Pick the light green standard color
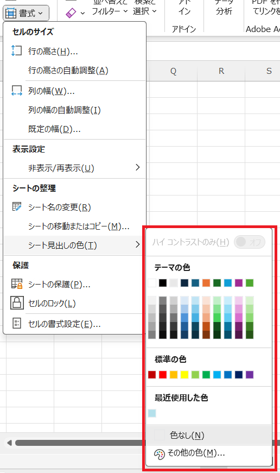Viewport: 280px width, 473px height. click(x=195, y=375)
